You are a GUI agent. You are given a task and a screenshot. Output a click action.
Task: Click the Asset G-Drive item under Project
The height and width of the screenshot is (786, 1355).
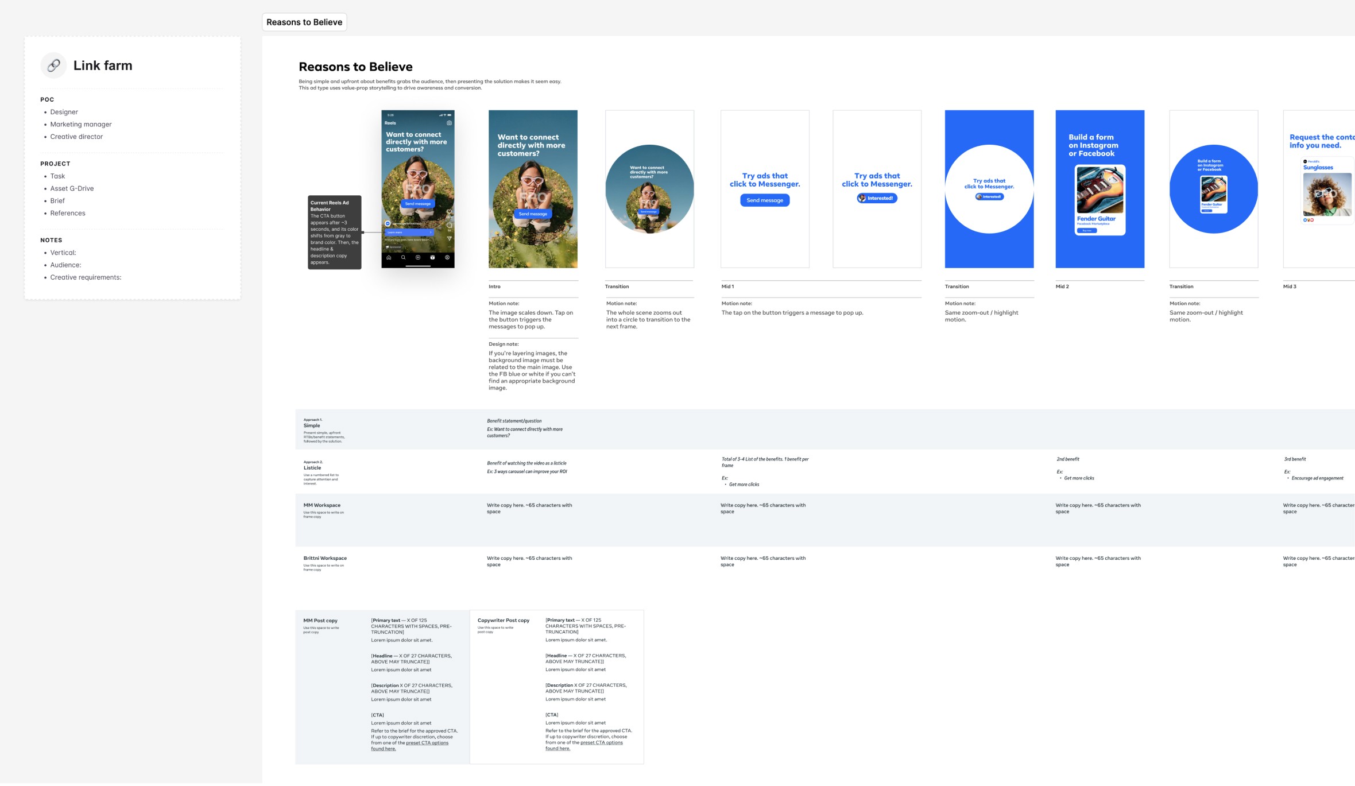[x=72, y=188]
